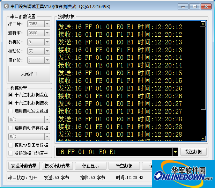Enable 启用自动发送数据 checkbox
This screenshot has height=188, width=215.
(11, 111)
